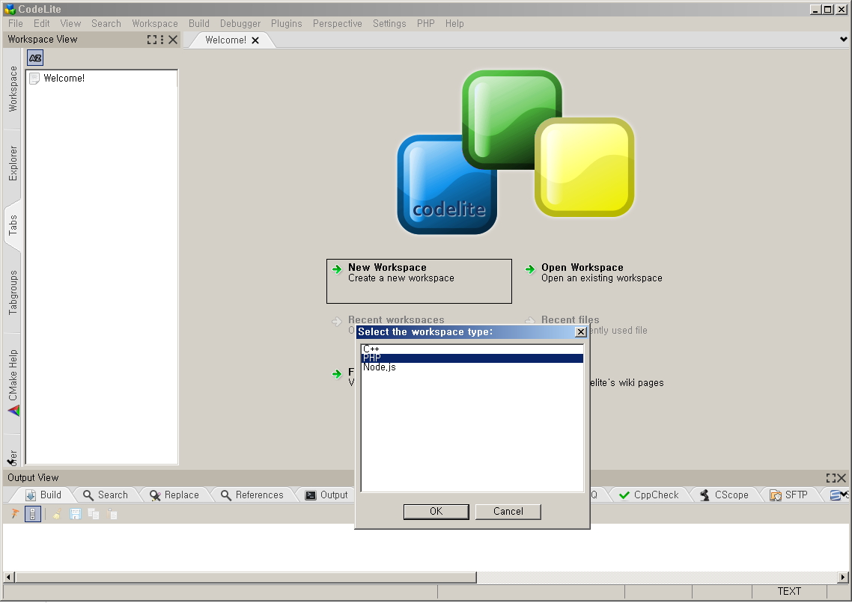
Task: Open the Edit menu
Action: pyautogui.click(x=41, y=23)
